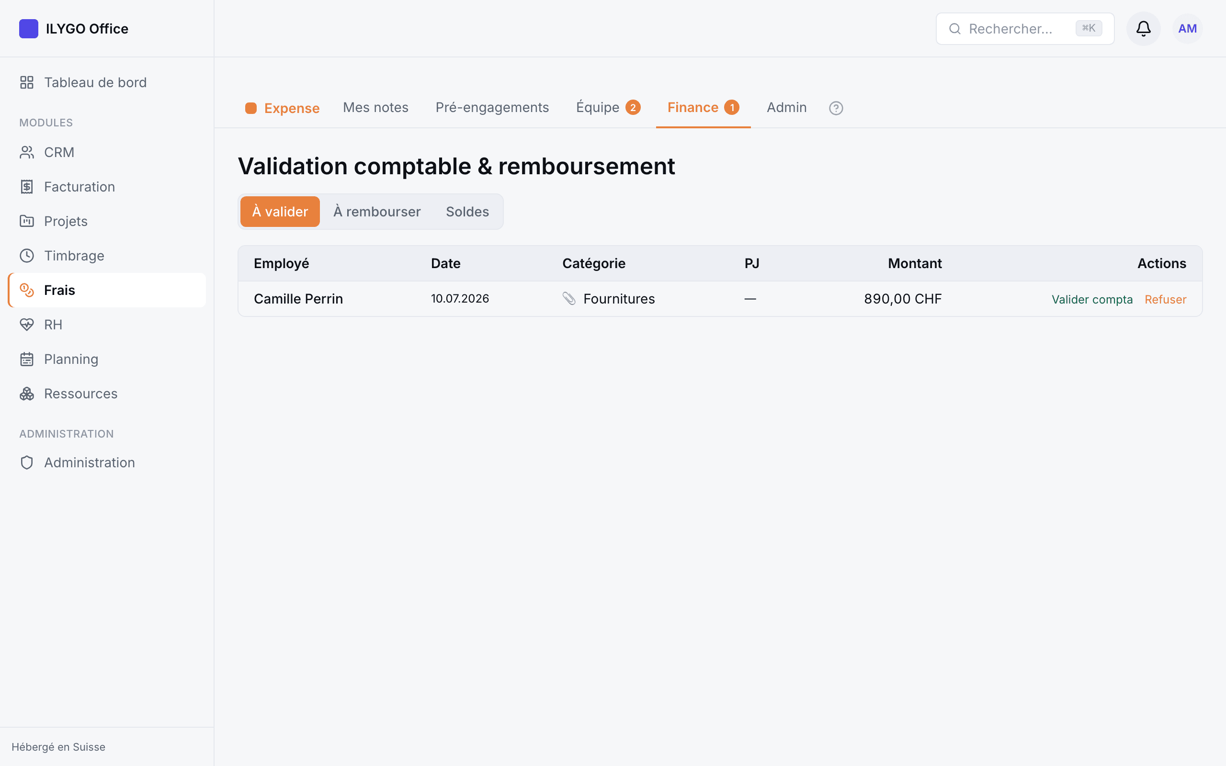The height and width of the screenshot is (766, 1226).
Task: Click the Équipe tab badge showing 2
Action: [633, 107]
